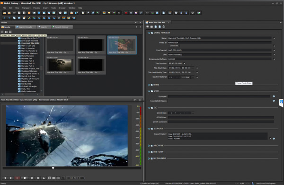Select the thumbnail with timecode 00:43:57:04
This screenshot has height=185, width=284.
[60, 65]
